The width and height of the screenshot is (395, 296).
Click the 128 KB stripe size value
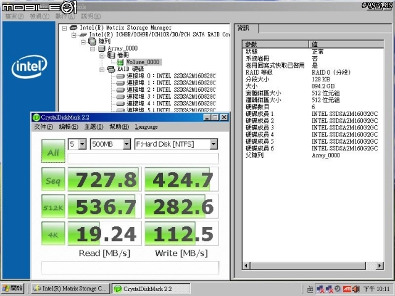click(321, 80)
